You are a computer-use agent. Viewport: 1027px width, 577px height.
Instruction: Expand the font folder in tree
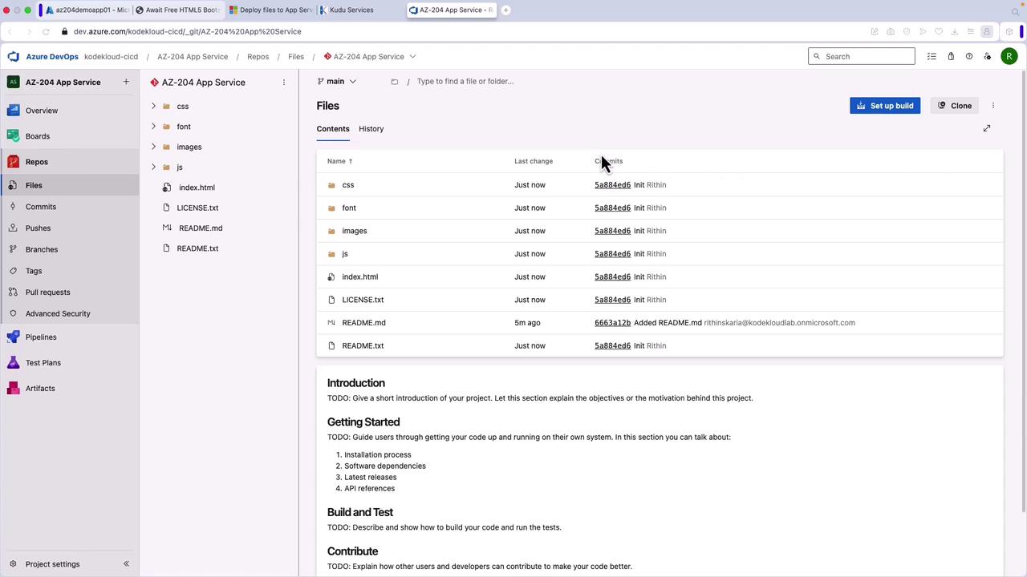(x=153, y=126)
